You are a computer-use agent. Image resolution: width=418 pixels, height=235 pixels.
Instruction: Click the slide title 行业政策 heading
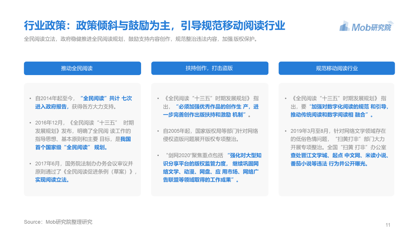coord(154,25)
